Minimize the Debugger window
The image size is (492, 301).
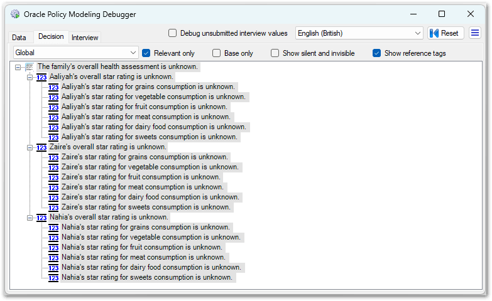coord(413,14)
